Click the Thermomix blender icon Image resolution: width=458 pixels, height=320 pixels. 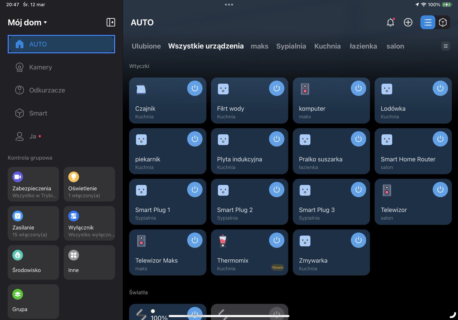(223, 241)
